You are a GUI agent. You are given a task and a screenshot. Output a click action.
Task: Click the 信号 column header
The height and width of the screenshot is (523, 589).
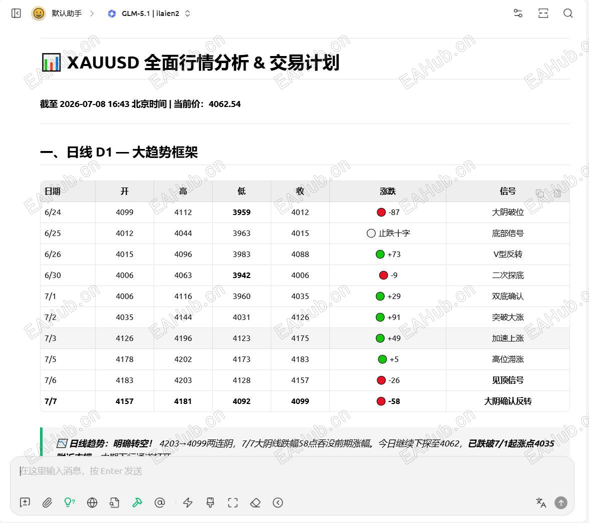[x=508, y=191]
